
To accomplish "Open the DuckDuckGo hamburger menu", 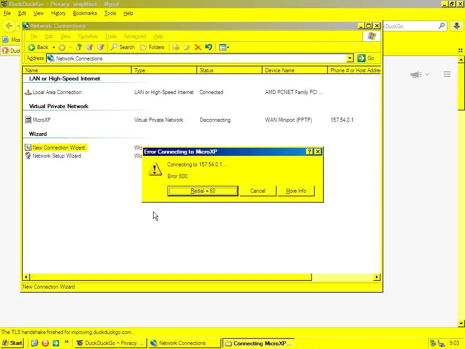I will click(447, 74).
